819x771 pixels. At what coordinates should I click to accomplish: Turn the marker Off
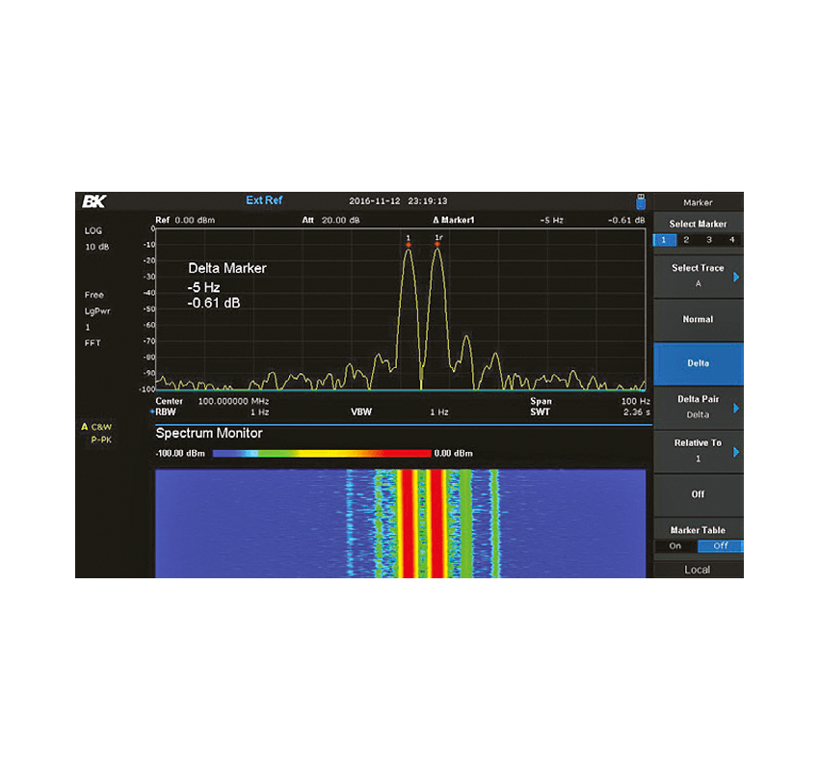click(698, 494)
